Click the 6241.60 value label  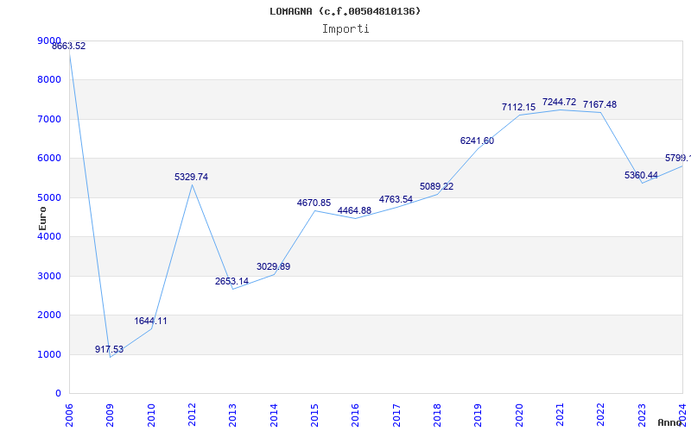click(477, 141)
